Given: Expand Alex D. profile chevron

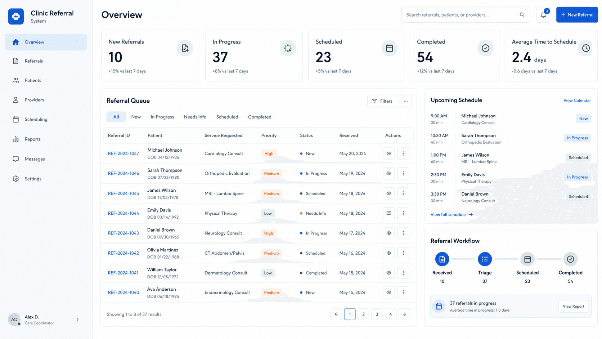Looking at the screenshot, I should click(x=77, y=320).
